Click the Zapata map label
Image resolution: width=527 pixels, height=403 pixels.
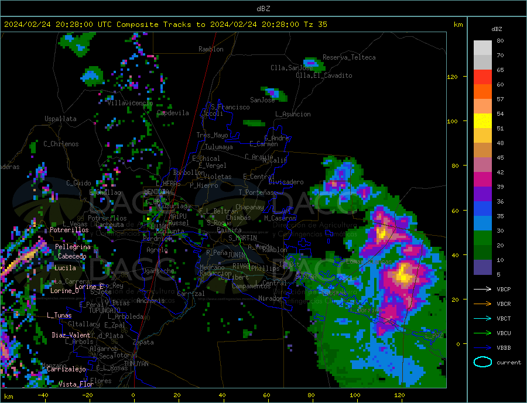pyautogui.click(x=143, y=342)
